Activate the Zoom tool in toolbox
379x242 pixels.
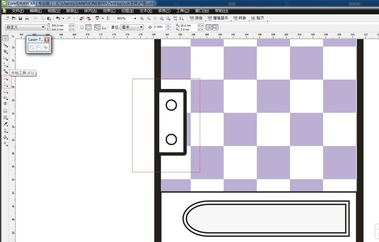coord(5,58)
